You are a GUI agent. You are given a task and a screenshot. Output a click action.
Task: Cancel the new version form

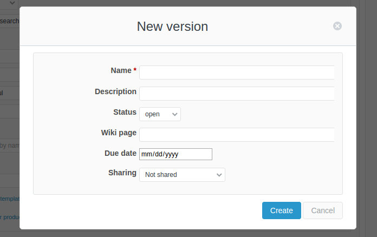point(322,210)
